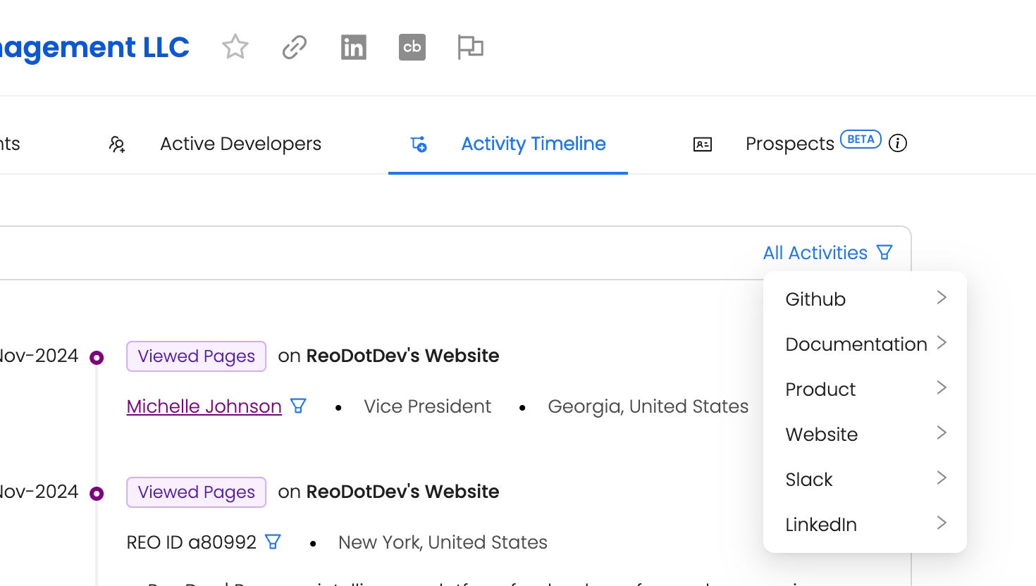
Task: Expand the LinkedIn filter submenu
Action: [x=865, y=524]
